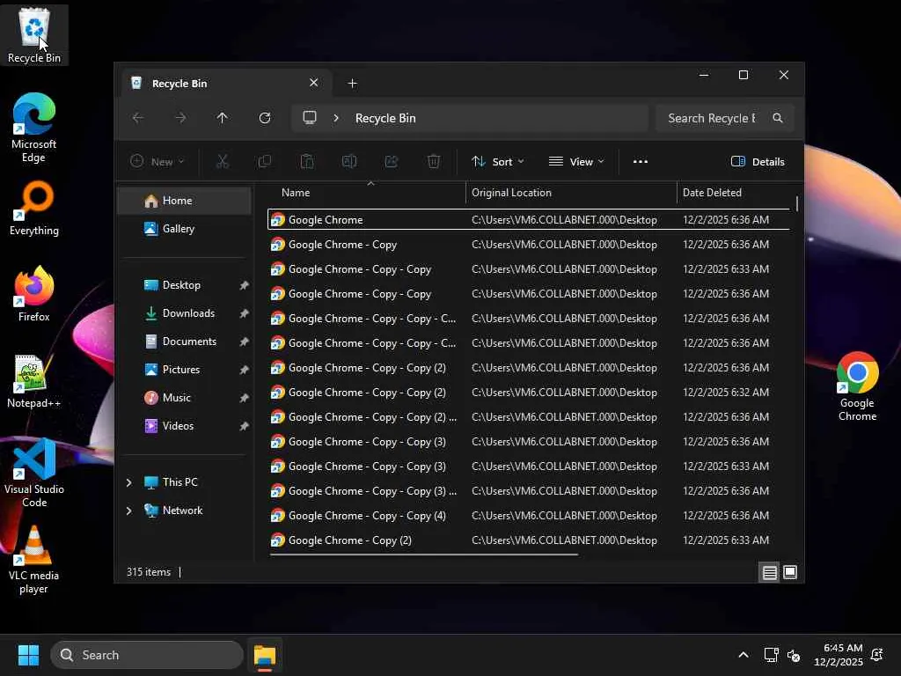Click the Cut scissors icon in the toolbar

coord(223,162)
